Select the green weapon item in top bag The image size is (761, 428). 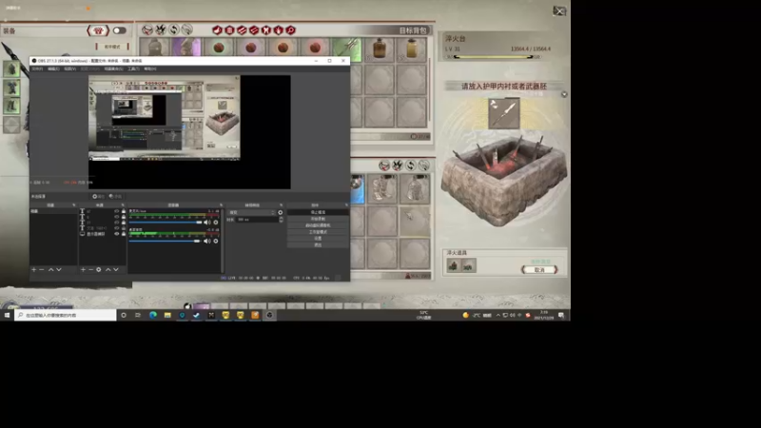(347, 49)
